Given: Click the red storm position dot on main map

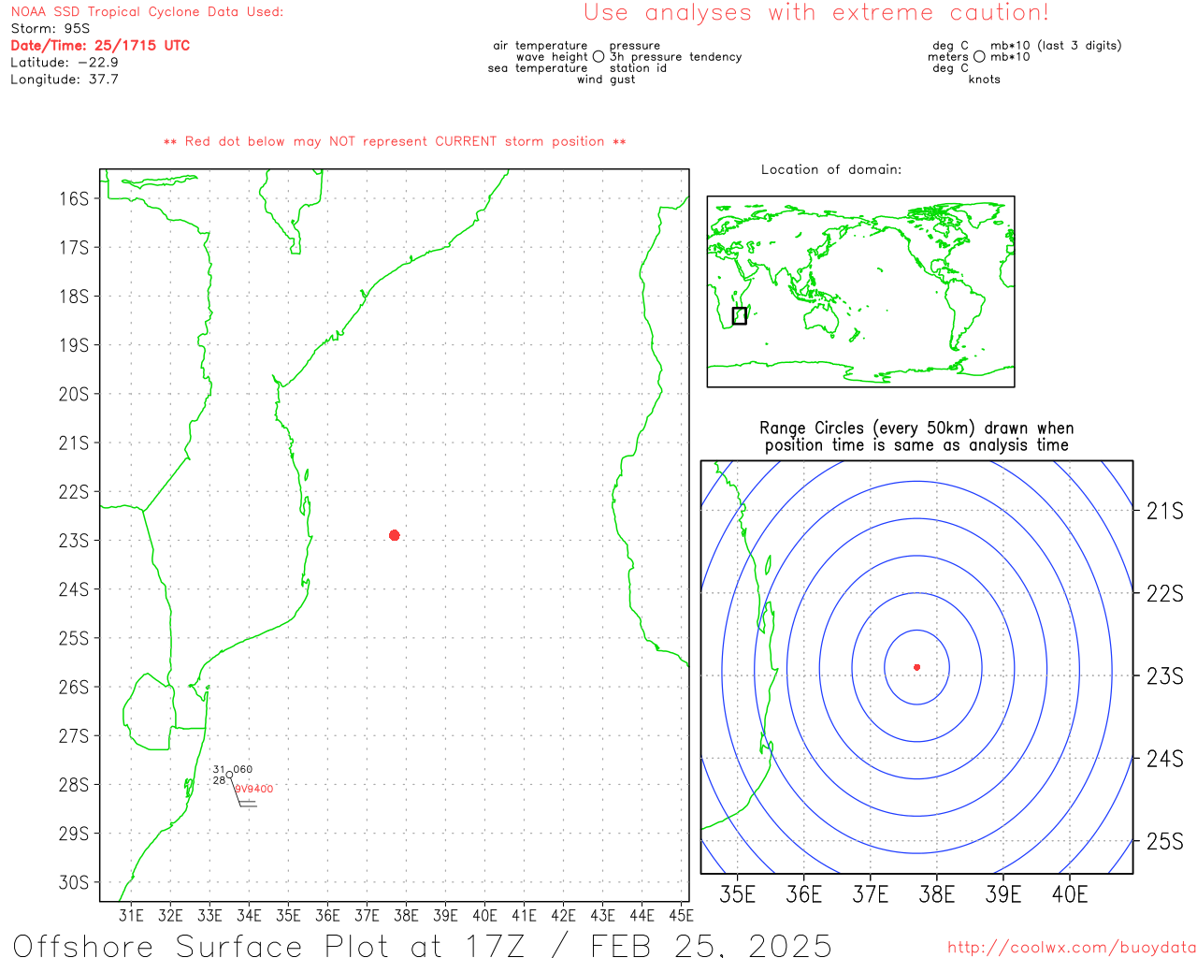Looking at the screenshot, I should 394,535.
